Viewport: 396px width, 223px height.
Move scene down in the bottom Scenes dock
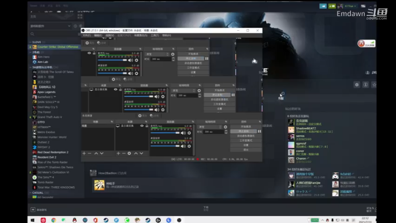(101, 153)
